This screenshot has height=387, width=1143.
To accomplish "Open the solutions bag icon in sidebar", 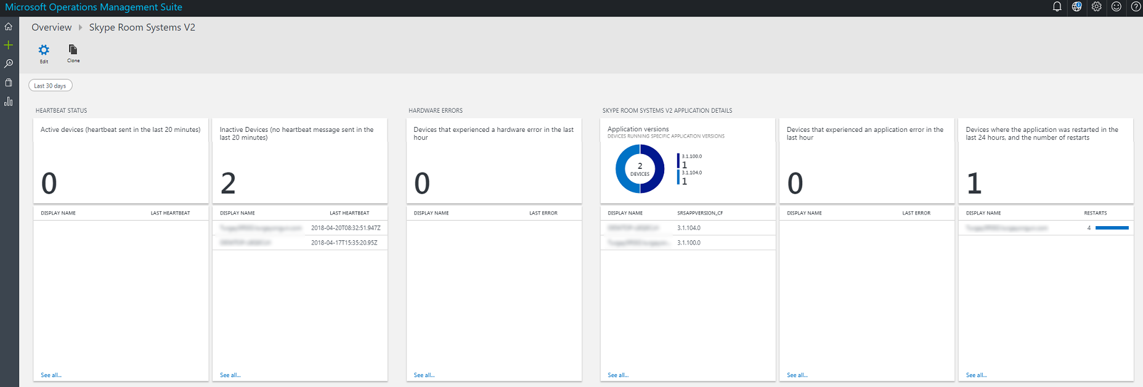I will coord(9,83).
